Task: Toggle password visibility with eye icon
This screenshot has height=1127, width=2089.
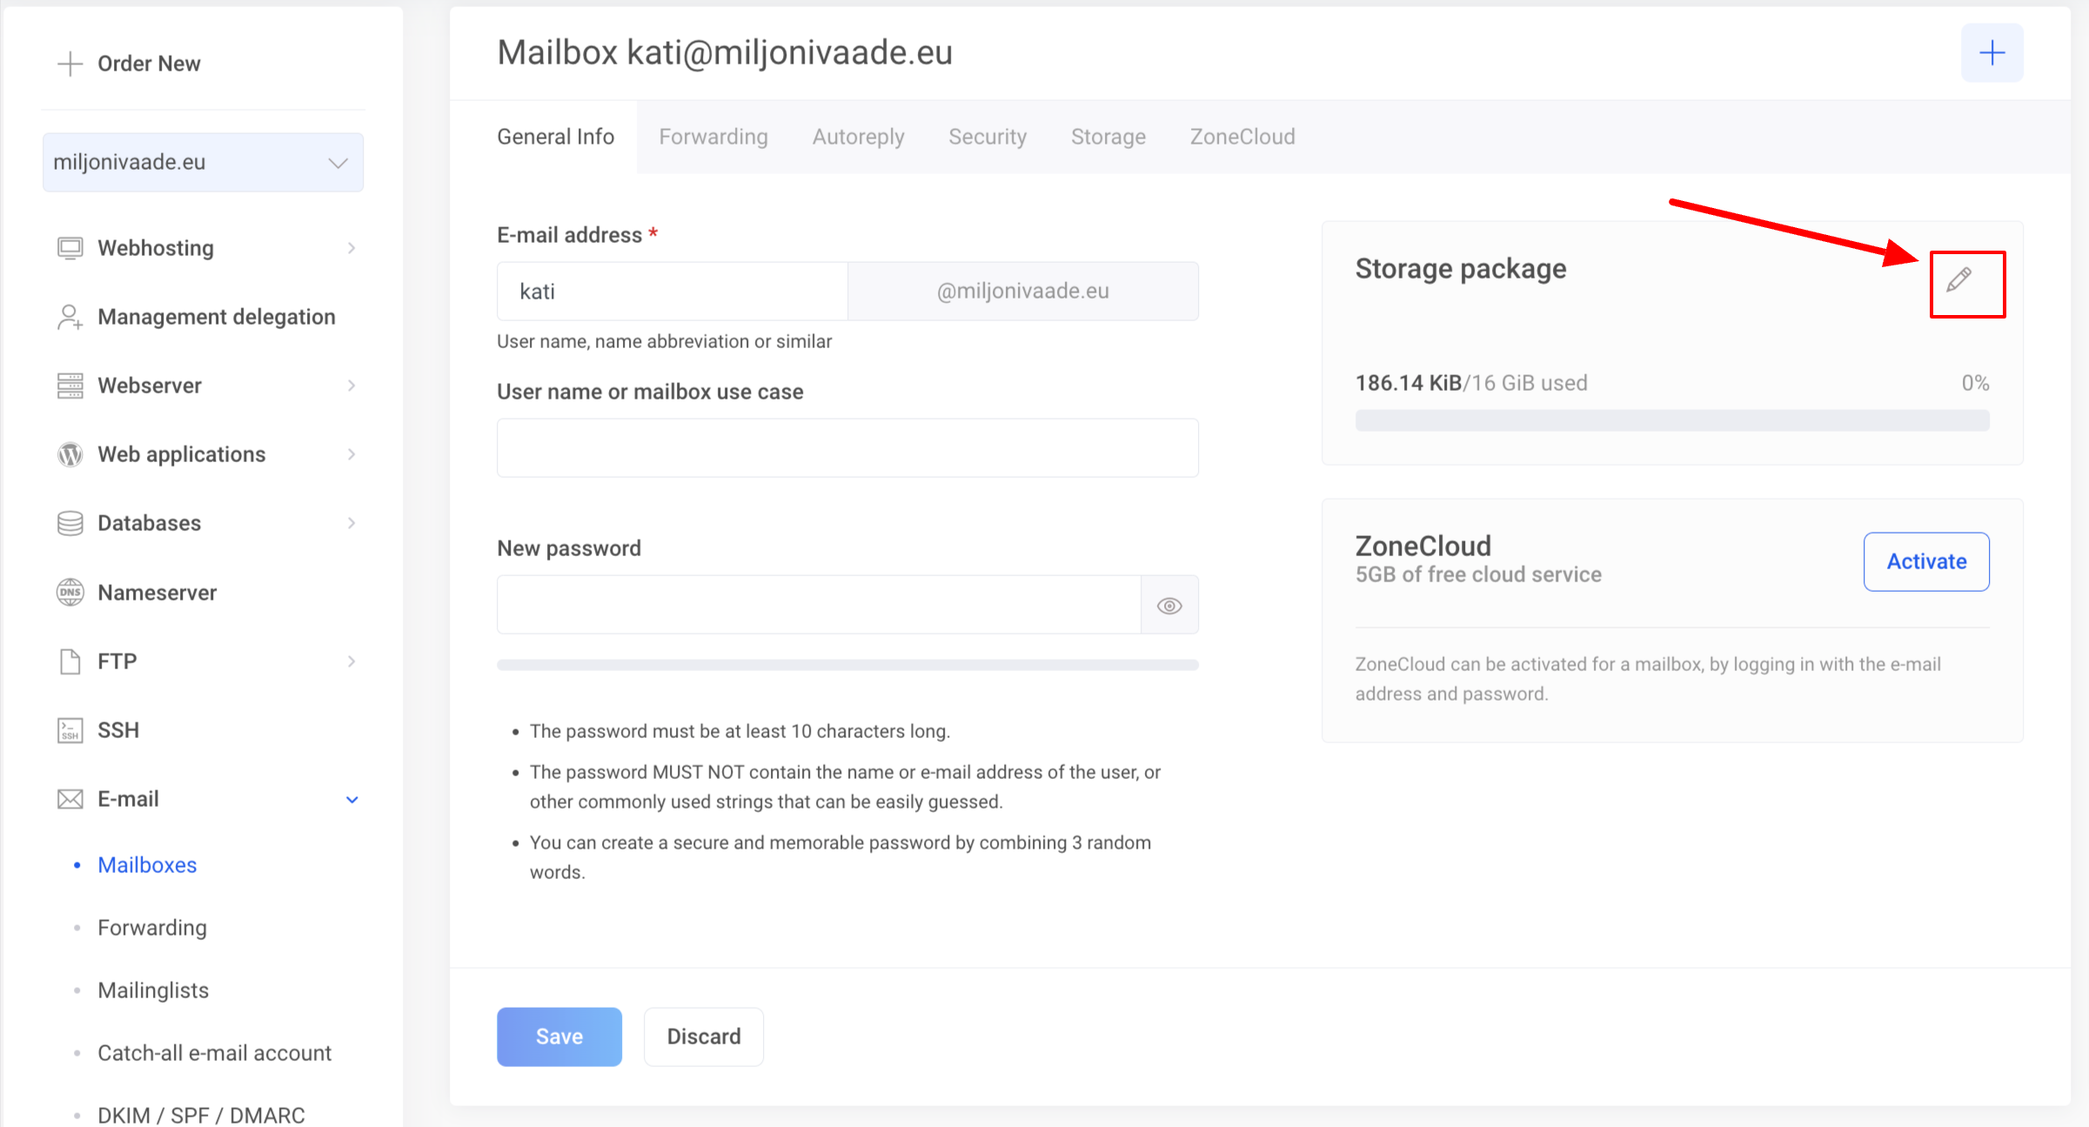Action: click(x=1169, y=606)
